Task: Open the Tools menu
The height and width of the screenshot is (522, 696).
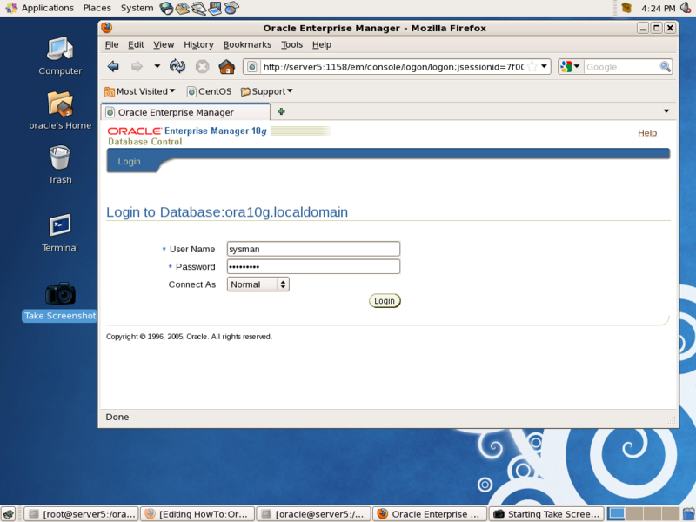Action: pos(291,45)
